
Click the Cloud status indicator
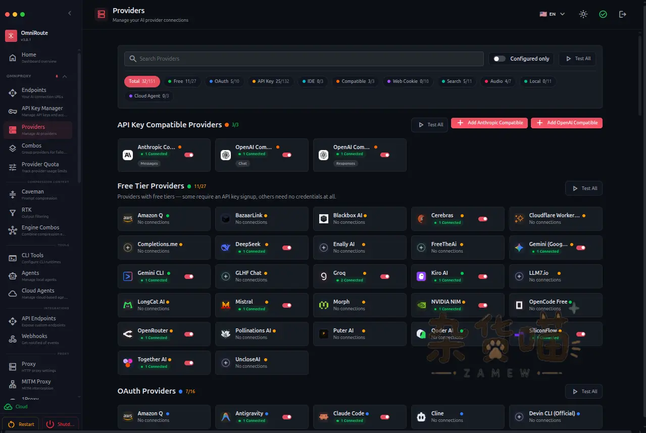point(16,407)
